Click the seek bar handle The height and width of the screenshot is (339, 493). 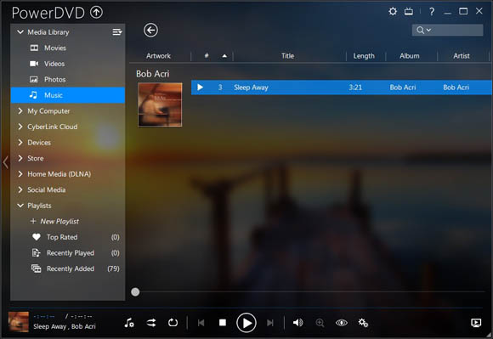[135, 292]
